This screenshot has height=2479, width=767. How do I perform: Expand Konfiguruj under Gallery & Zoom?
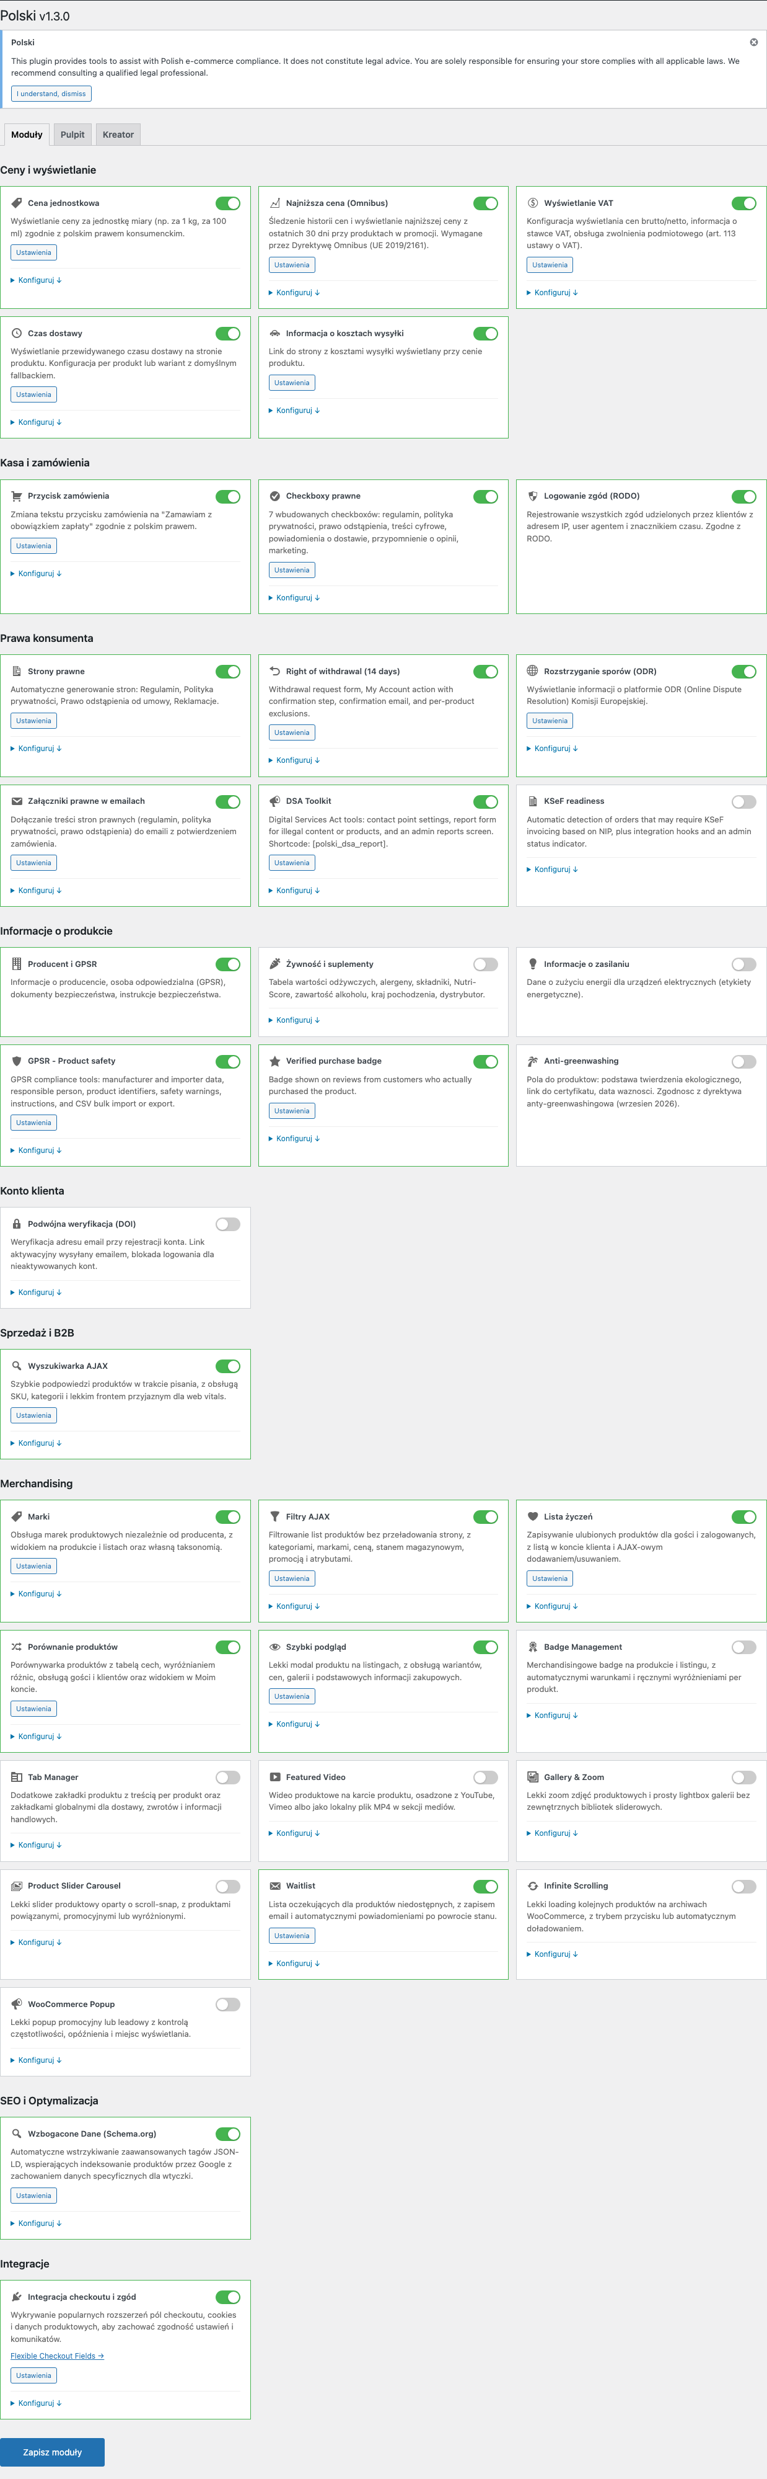pos(553,1833)
